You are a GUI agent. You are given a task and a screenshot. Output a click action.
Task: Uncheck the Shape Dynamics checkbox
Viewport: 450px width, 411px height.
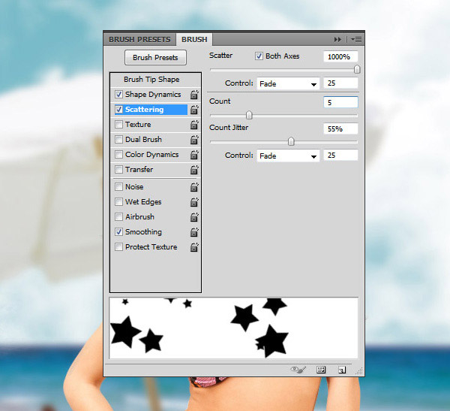118,94
